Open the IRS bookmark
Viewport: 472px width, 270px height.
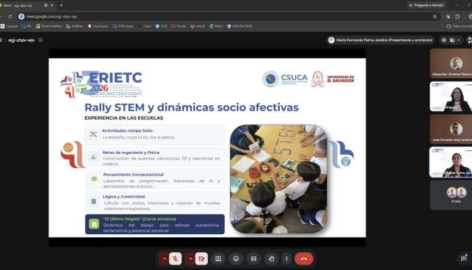point(26,26)
